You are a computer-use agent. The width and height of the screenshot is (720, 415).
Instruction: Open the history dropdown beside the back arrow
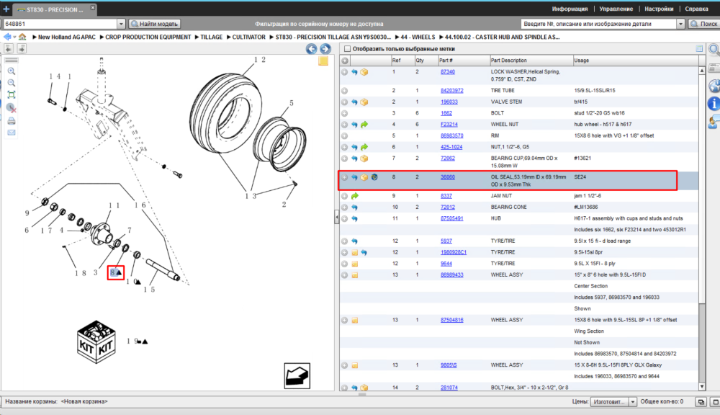click(x=14, y=37)
